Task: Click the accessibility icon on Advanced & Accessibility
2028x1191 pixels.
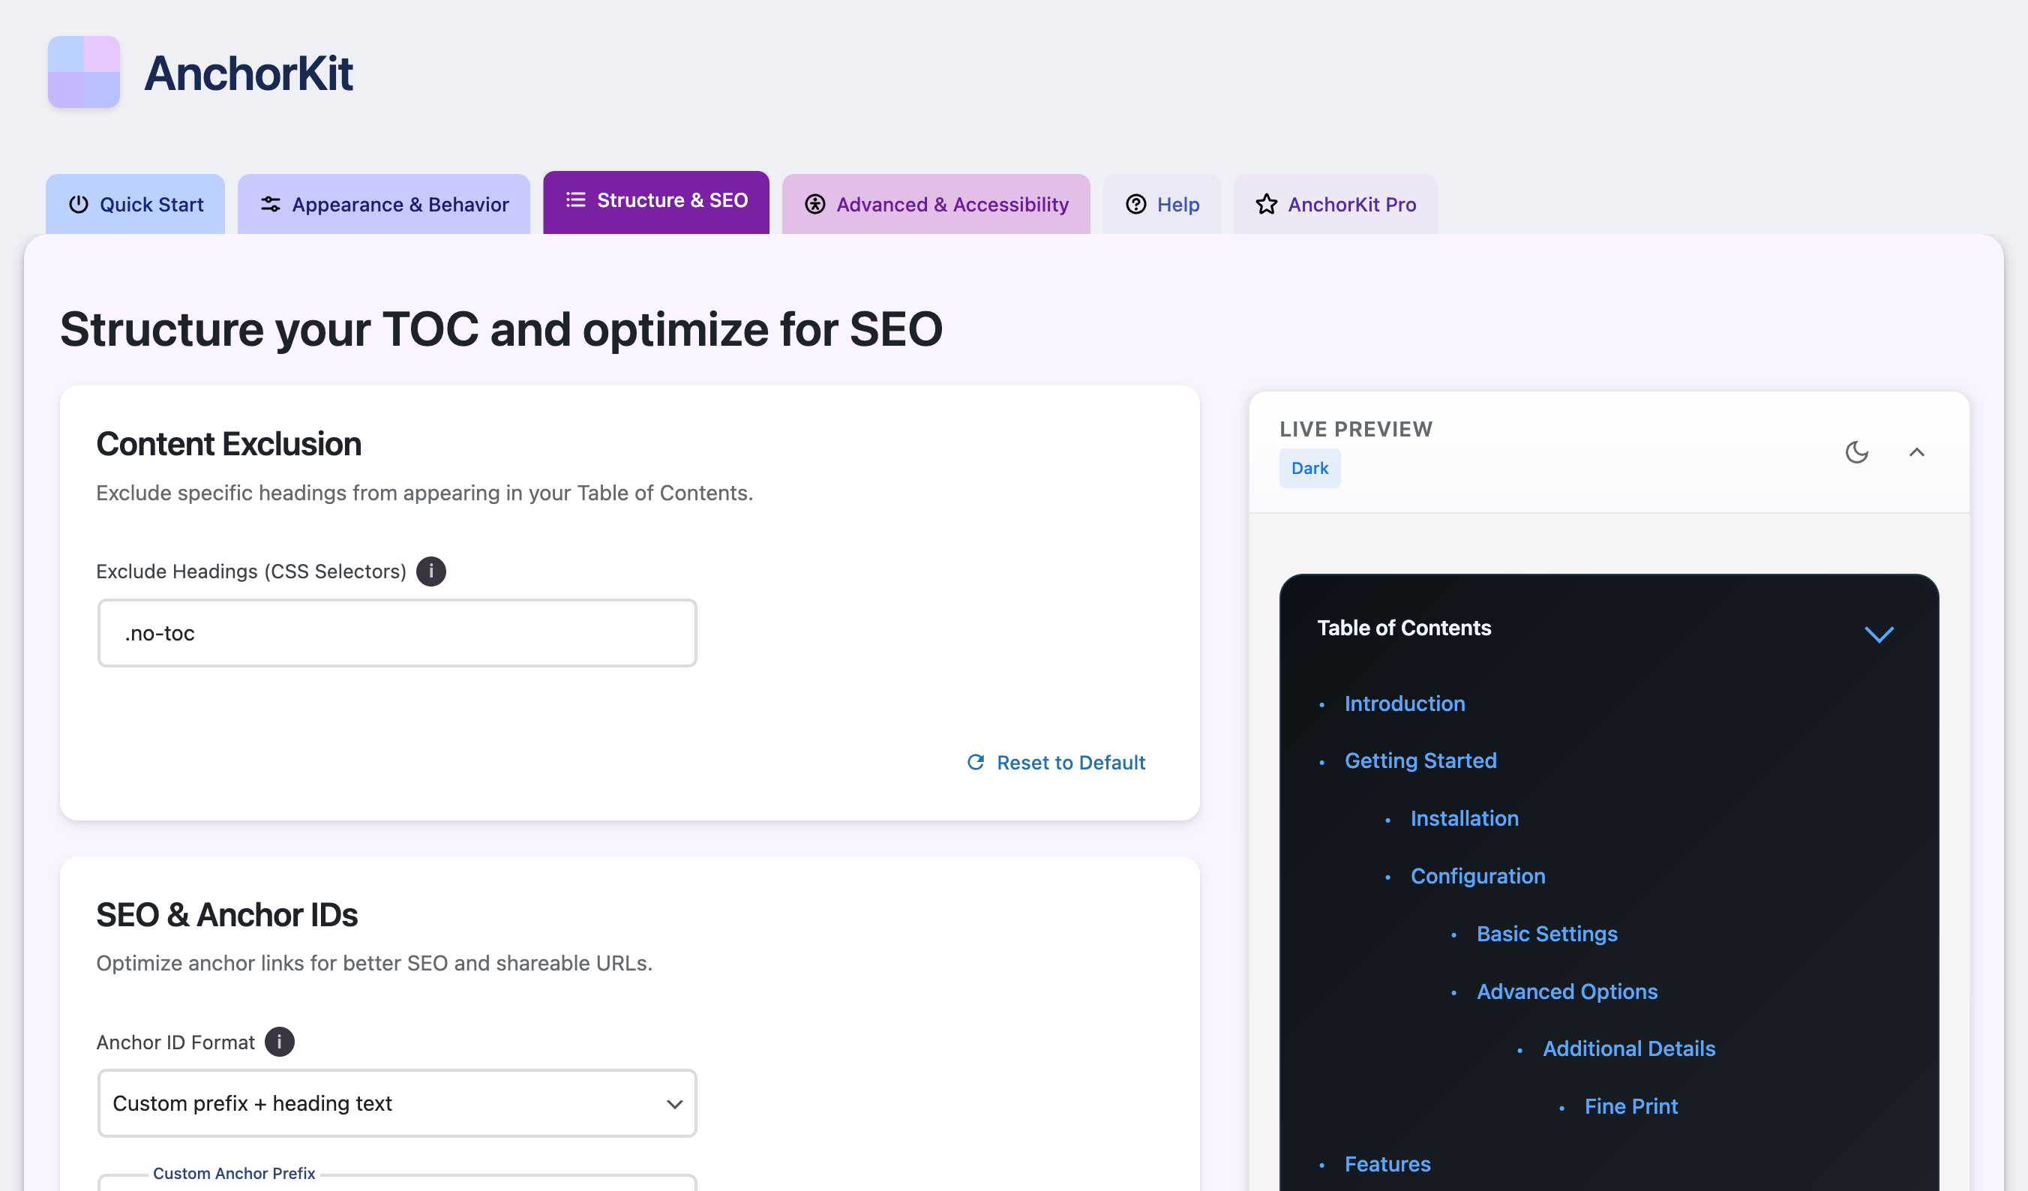Action: 814,205
